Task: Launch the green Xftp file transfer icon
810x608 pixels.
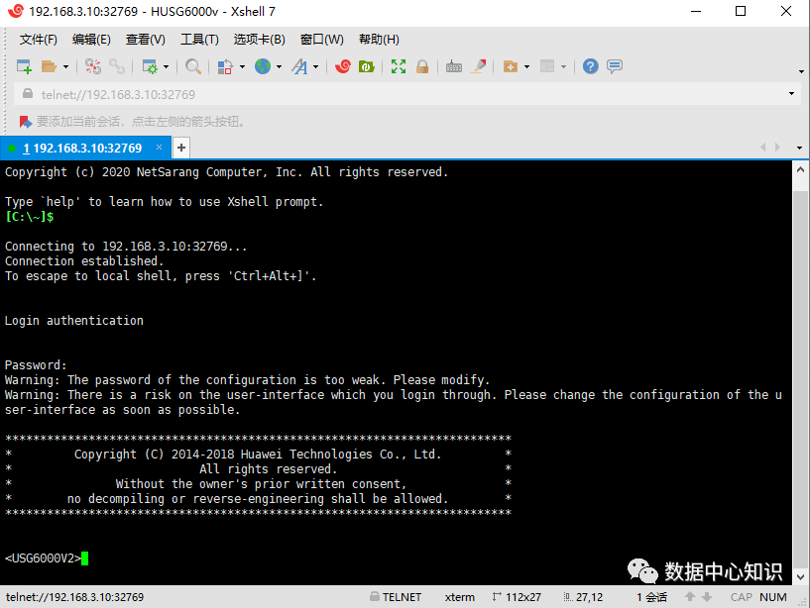Action: [x=367, y=66]
